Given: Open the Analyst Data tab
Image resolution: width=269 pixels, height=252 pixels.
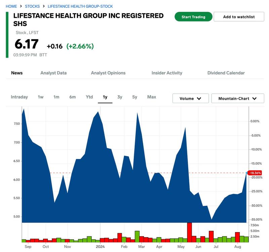Looking at the screenshot, I should pyautogui.click(x=53, y=73).
